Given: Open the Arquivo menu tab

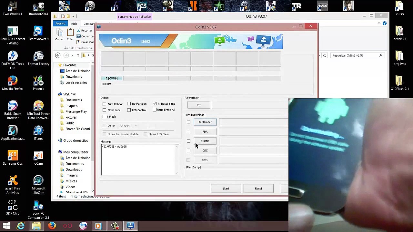Looking at the screenshot, I should (60, 24).
